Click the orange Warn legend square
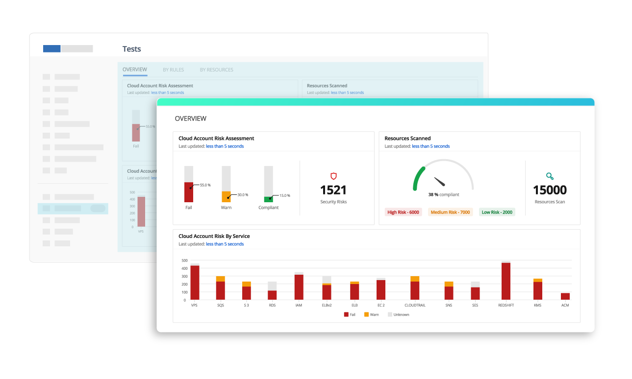The image size is (632, 379). pos(366,314)
